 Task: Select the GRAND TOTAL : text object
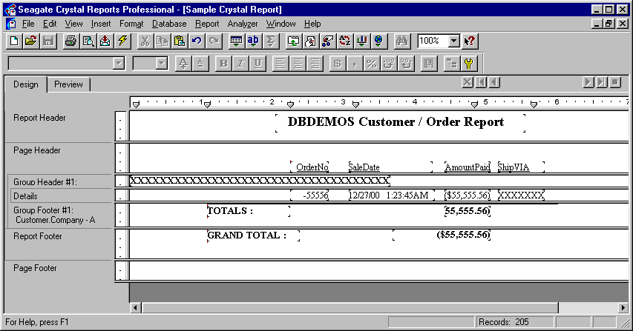point(246,235)
